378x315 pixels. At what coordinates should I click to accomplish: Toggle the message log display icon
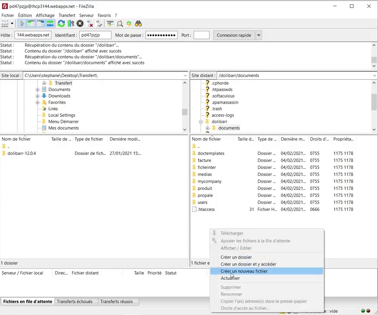tap(21, 24)
